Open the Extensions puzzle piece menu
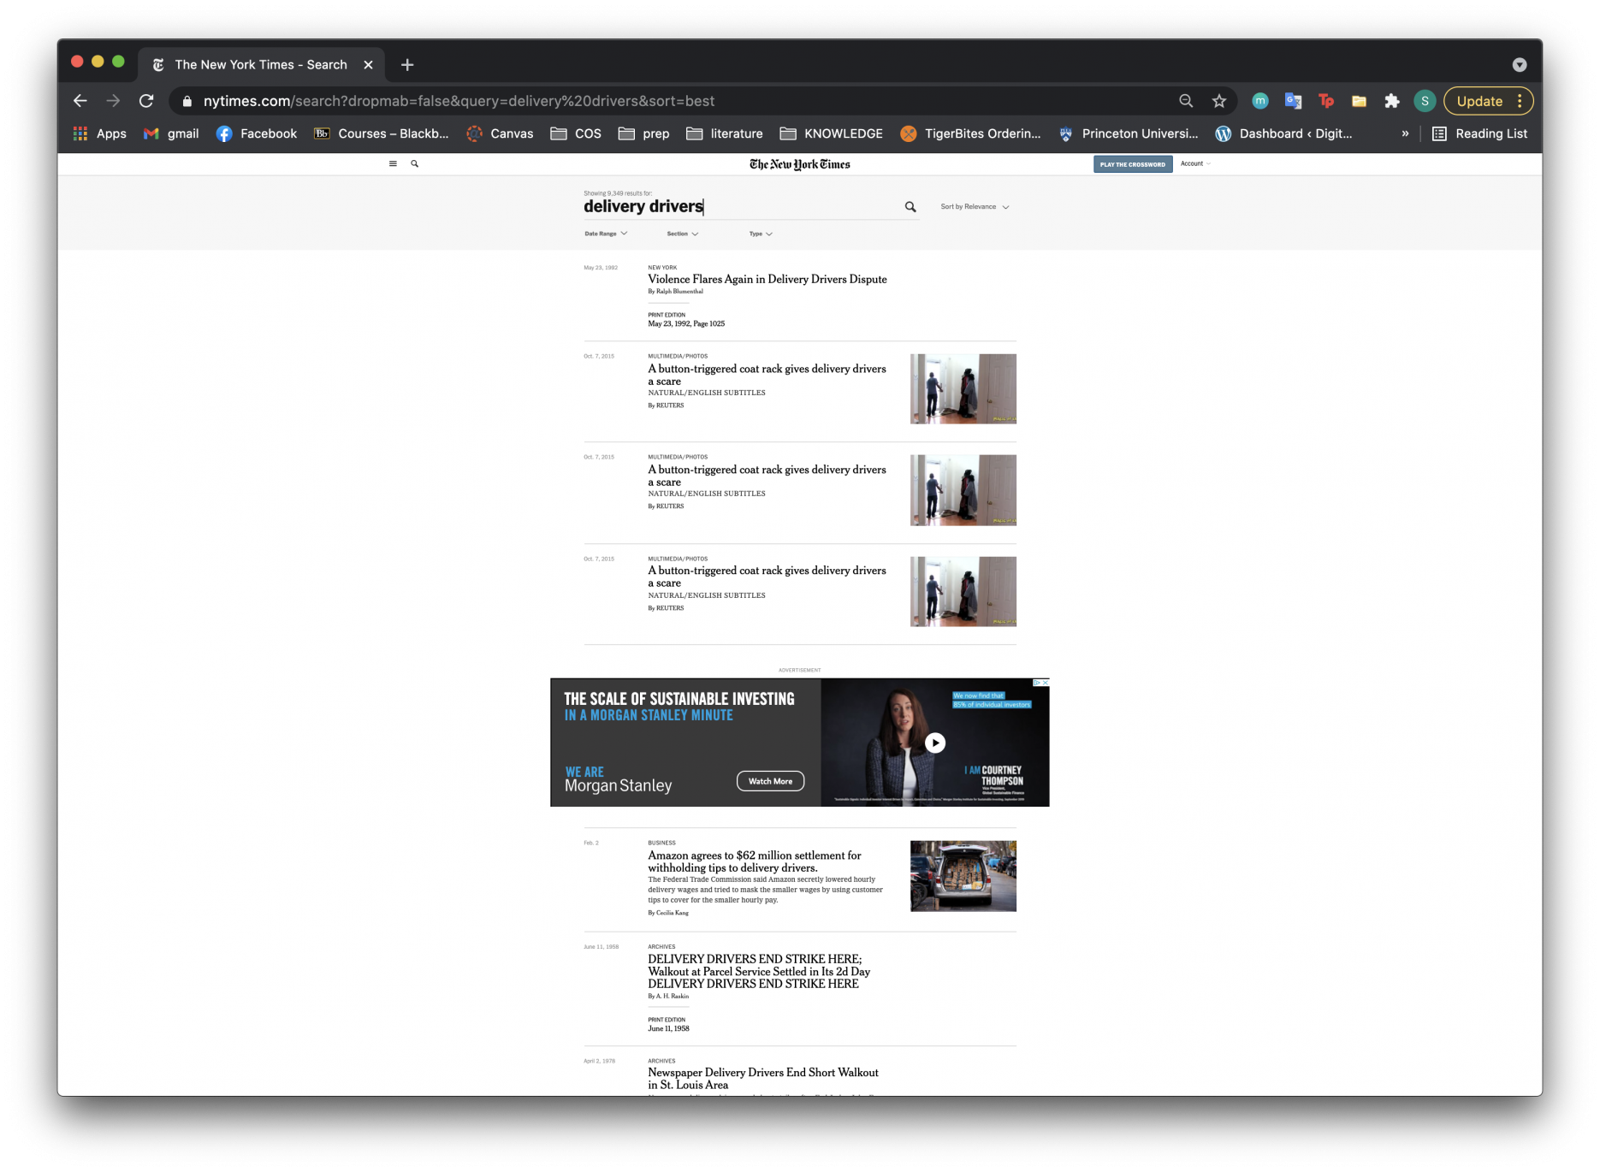Screen dimensions: 1600x1172 (1392, 101)
